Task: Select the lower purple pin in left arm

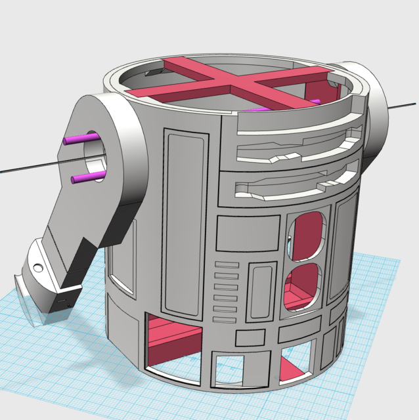Action: 88,177
